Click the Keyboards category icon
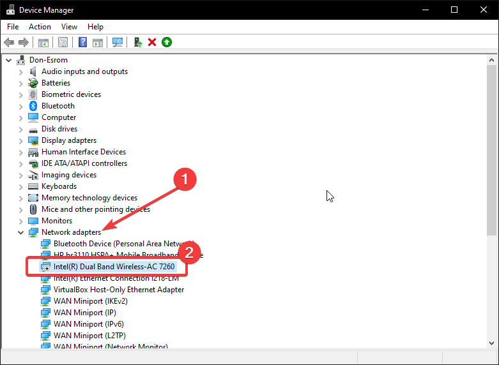This screenshot has height=365, width=499. [x=33, y=186]
